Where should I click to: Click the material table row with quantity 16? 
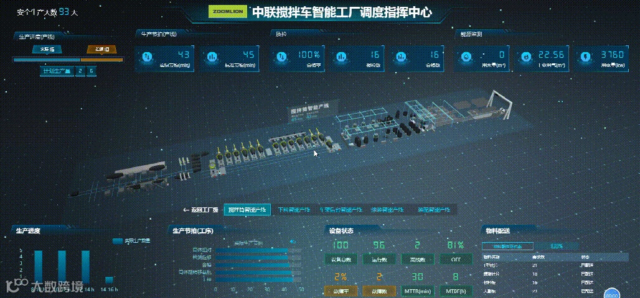pos(555,282)
